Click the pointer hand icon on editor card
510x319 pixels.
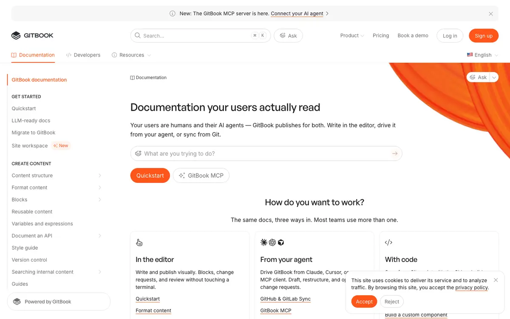(139, 242)
